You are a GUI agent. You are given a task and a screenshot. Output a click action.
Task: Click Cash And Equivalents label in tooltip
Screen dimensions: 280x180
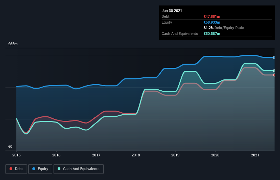[180, 34]
